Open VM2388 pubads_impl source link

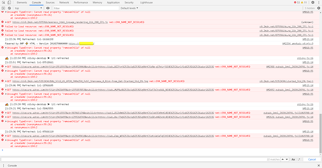[x=290, y=67]
